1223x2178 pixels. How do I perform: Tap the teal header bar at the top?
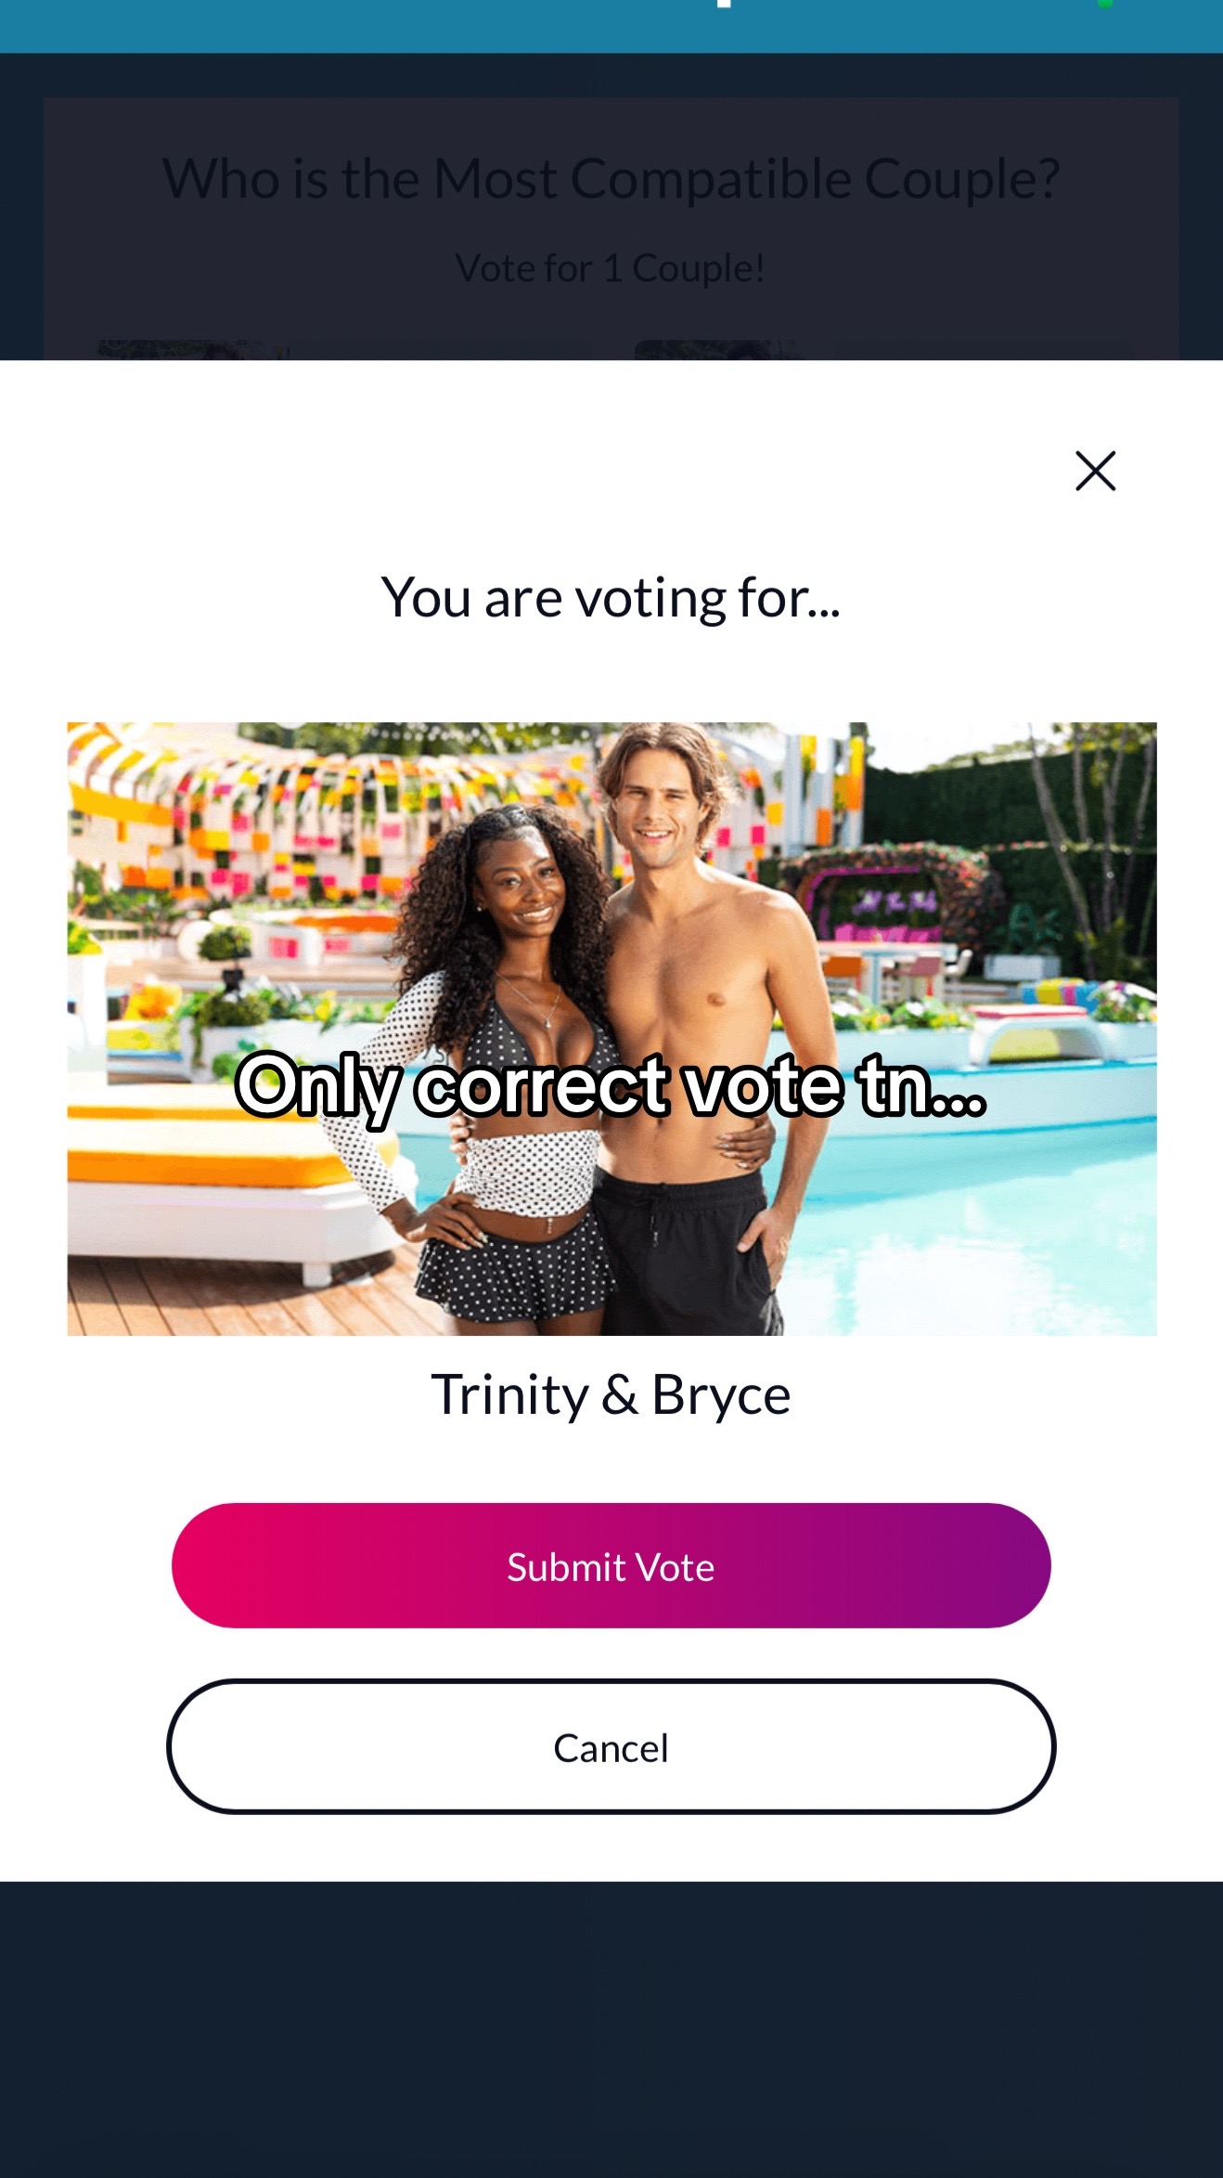611,26
